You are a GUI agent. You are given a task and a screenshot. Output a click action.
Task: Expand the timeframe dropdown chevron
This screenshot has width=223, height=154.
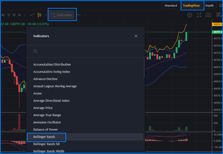pyautogui.click(x=25, y=15)
